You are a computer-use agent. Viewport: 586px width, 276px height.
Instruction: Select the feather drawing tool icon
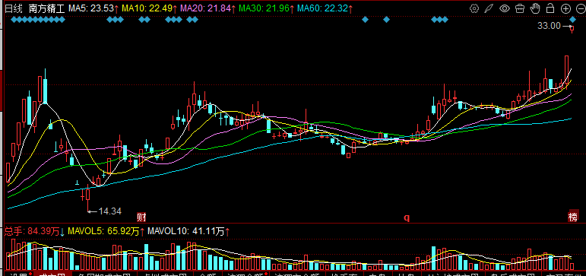pyautogui.click(x=489, y=8)
